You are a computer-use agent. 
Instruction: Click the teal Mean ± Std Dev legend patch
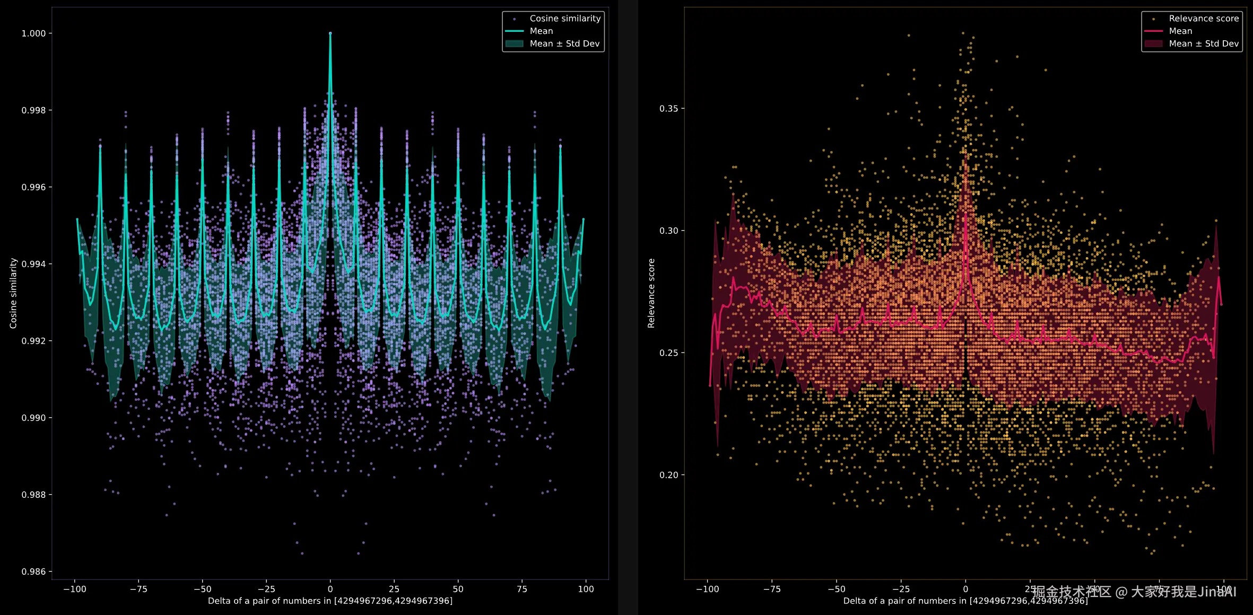click(x=514, y=44)
